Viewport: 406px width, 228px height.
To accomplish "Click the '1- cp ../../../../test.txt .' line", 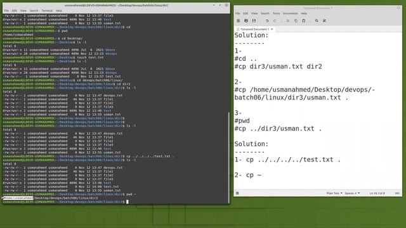I will (x=287, y=160).
